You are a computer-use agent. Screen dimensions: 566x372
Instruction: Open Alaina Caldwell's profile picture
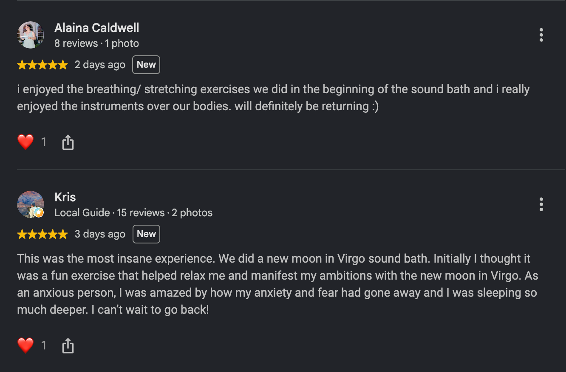[31, 35]
